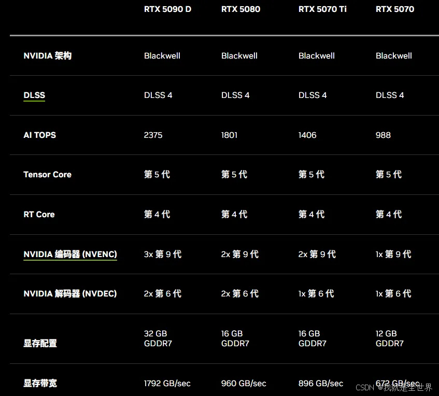Select the 1792 GB/sec bandwidth value
Viewport: 439px width, 396px height.
tap(167, 383)
